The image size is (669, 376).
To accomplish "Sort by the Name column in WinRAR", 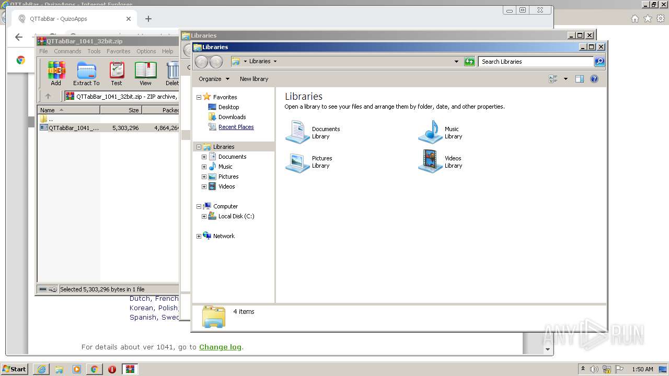I will (x=68, y=110).
